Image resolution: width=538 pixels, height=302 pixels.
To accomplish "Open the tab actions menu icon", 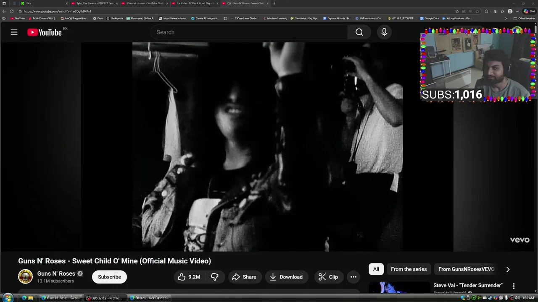I will (4, 3).
